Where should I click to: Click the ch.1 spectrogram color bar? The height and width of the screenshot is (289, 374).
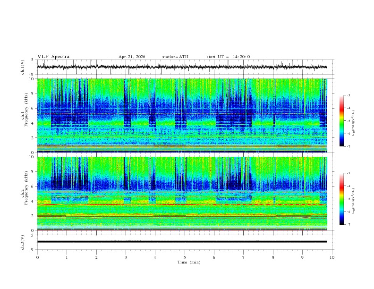pyautogui.click(x=341, y=121)
